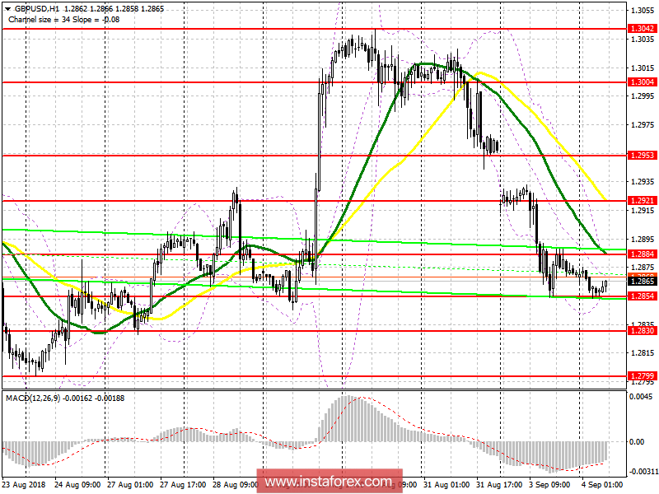
Task: Click the 27 Aug 17:00 time label
Action: click(183, 484)
